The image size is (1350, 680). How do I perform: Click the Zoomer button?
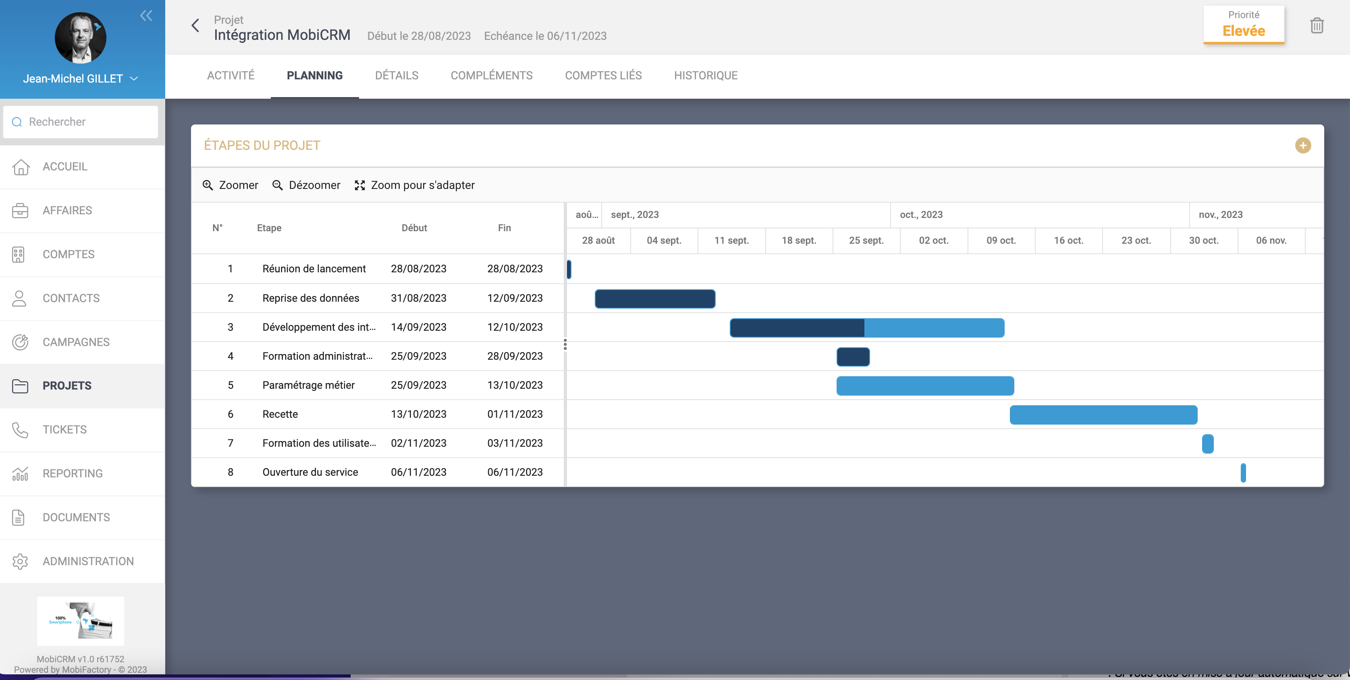pyautogui.click(x=230, y=185)
